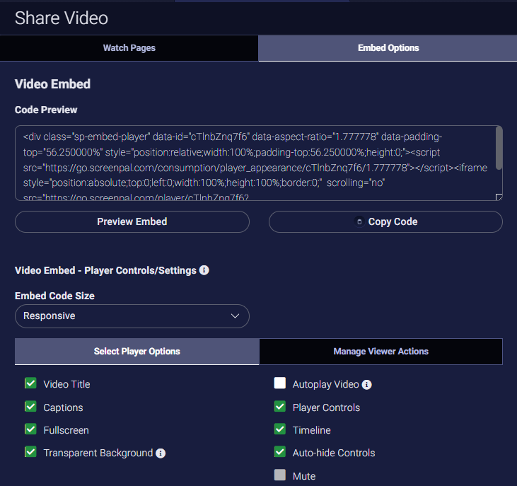Disable the Captions option

tap(30, 407)
